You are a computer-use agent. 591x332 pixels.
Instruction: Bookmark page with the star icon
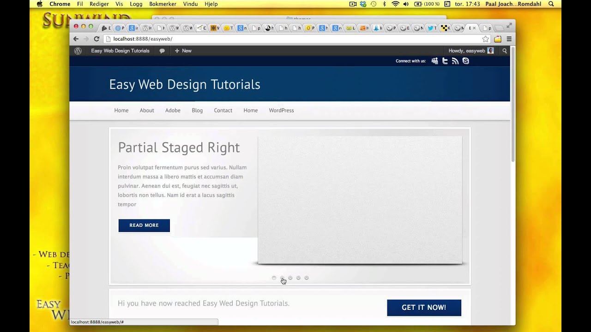coord(485,39)
